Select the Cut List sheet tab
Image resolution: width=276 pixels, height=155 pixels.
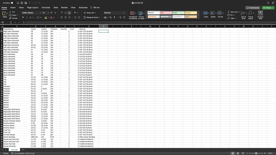pos(14,150)
